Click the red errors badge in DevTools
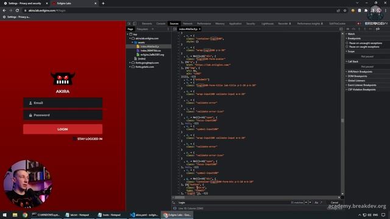This screenshot has width=390, height=219. (x=358, y=23)
